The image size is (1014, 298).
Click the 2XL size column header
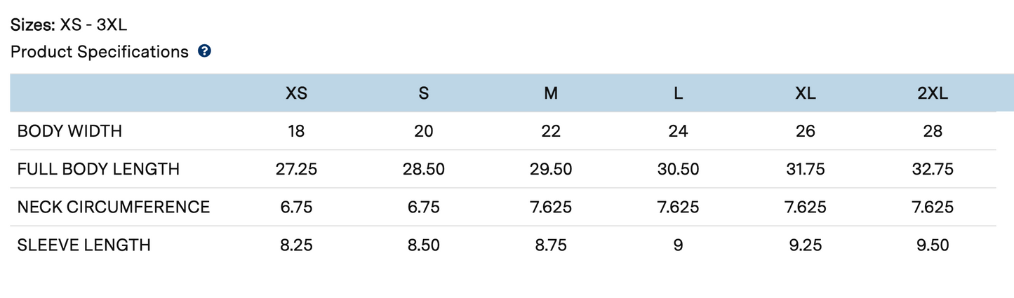933,93
